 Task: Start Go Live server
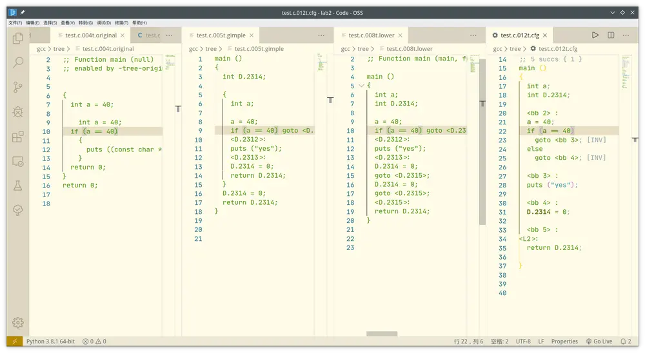click(599, 341)
